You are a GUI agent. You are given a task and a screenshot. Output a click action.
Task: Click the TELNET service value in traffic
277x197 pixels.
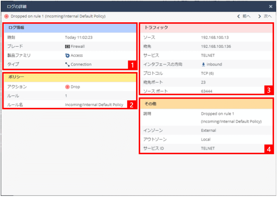coord(208,56)
